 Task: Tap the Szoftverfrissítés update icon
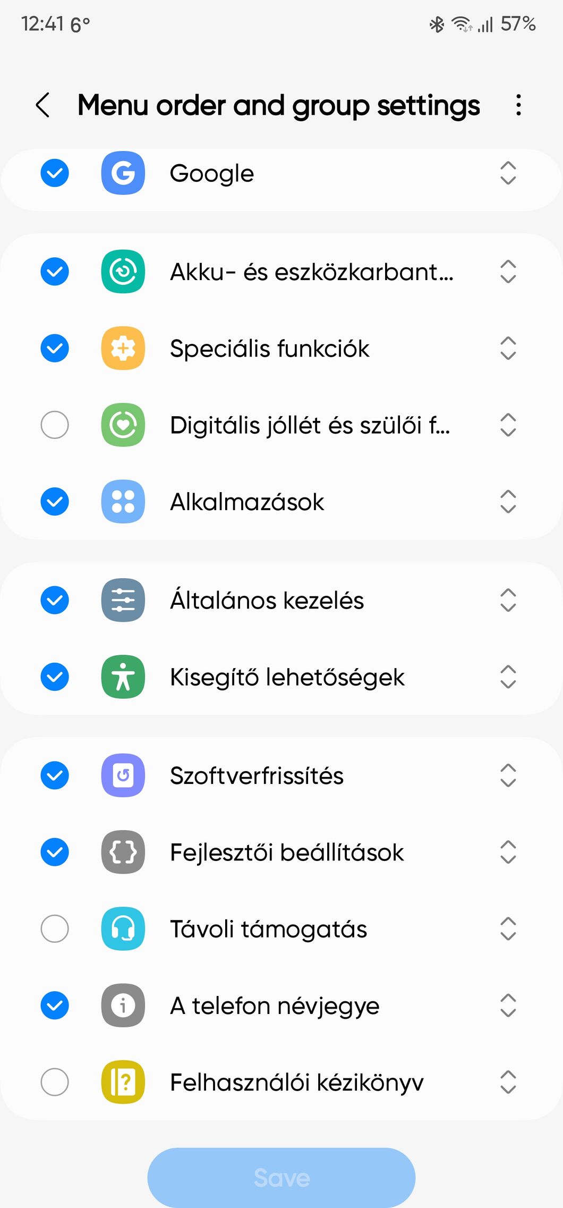point(123,775)
